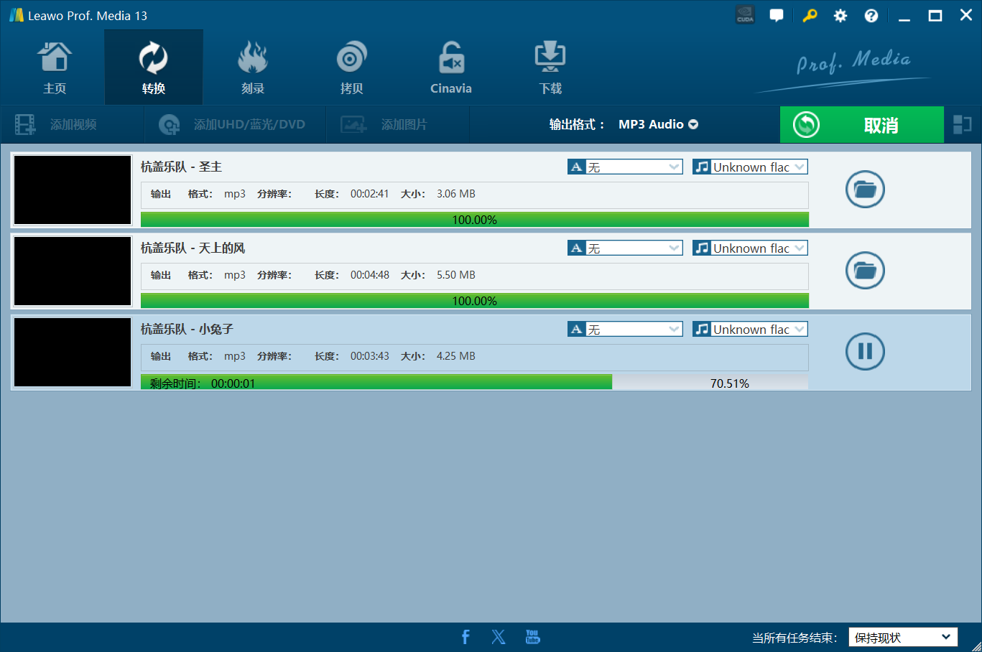Pause conversion of 小兔子 track
Screen dimensions: 982x652
[x=865, y=351]
